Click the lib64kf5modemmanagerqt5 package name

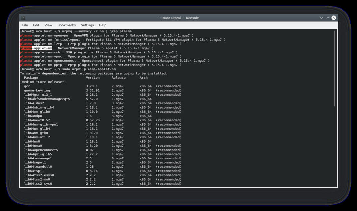coord(47,99)
